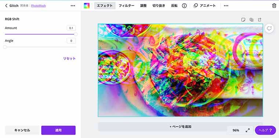The height and width of the screenshot is (138, 279).
Task: Follow the PhotoMosh developer link
Action: [39, 6]
